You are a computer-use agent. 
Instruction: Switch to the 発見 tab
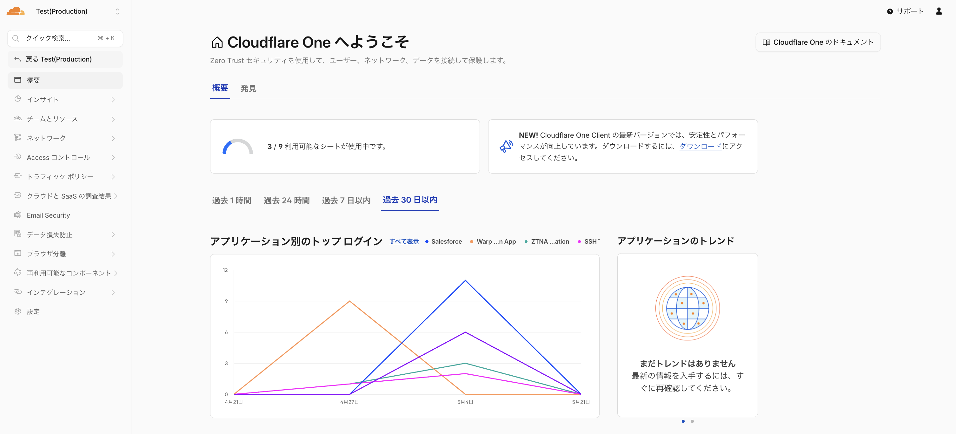(248, 88)
